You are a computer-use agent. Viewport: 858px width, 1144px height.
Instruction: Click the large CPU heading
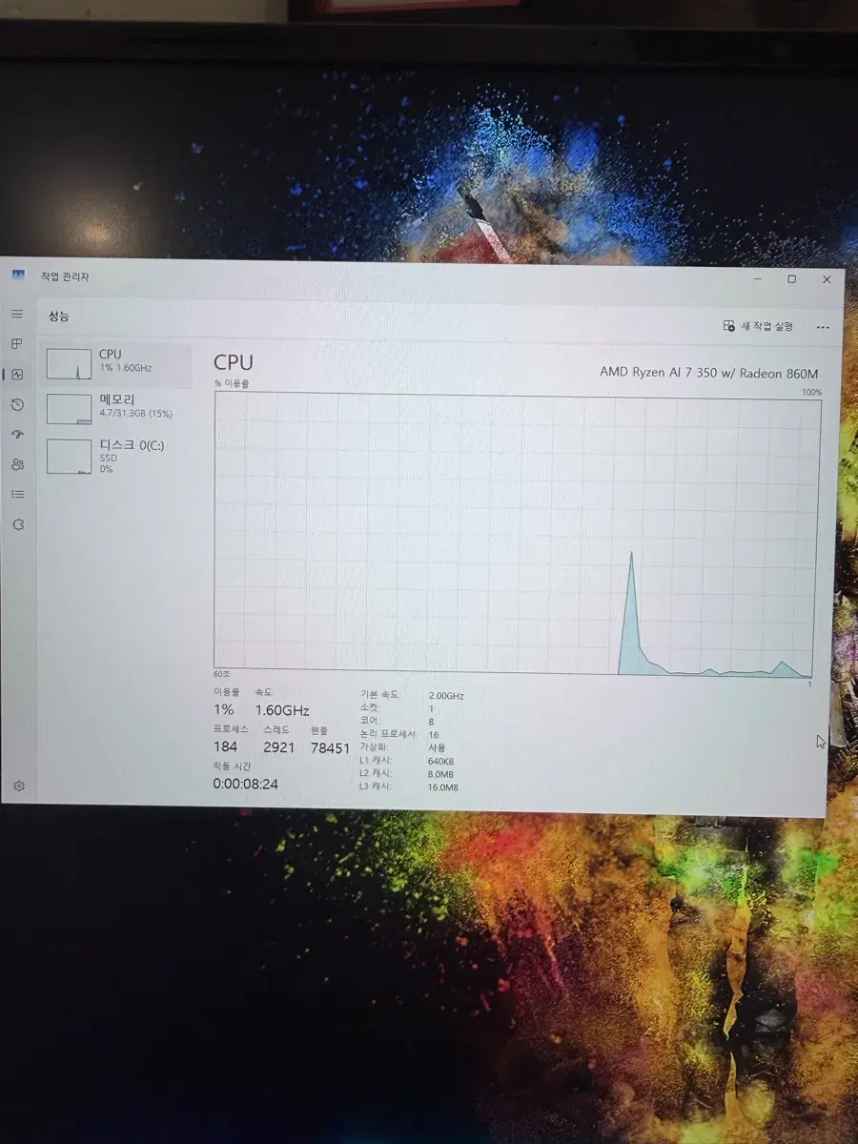pos(234,362)
